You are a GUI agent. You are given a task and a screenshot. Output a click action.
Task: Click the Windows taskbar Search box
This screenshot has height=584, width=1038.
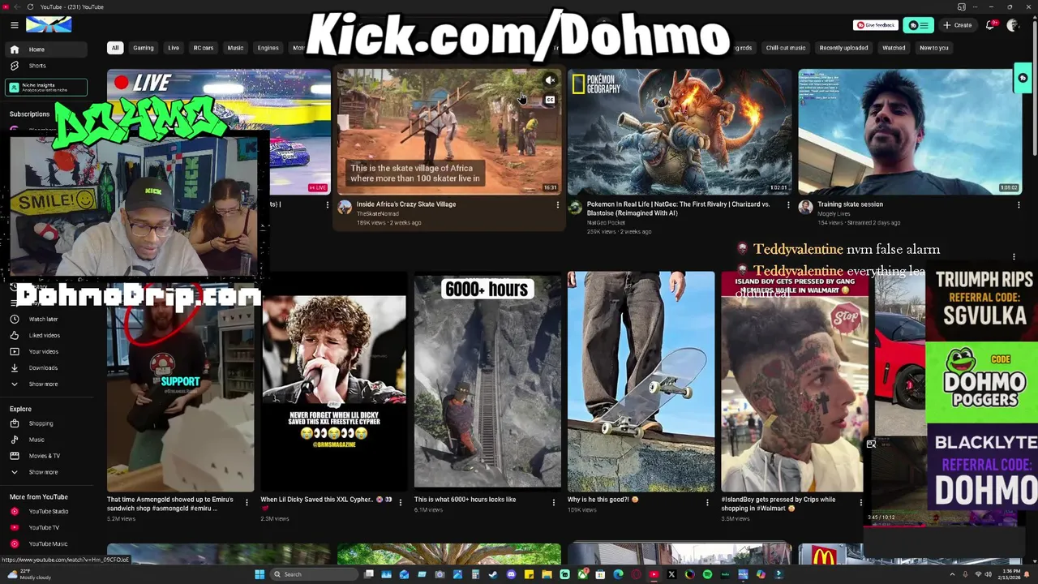click(x=313, y=574)
